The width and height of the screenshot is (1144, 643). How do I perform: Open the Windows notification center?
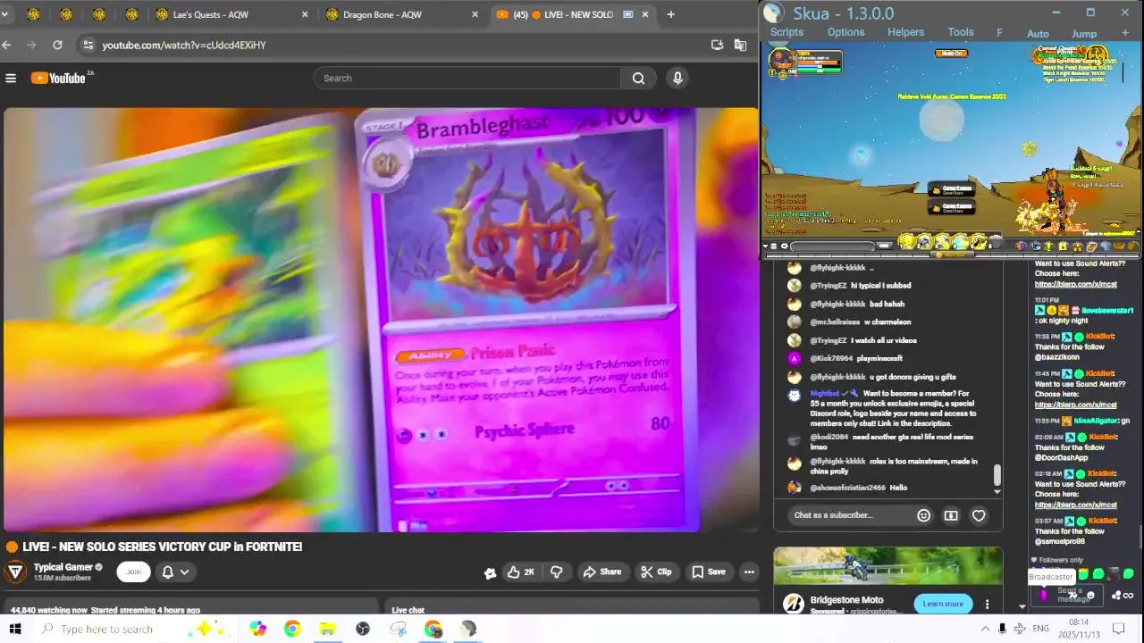tap(1118, 629)
